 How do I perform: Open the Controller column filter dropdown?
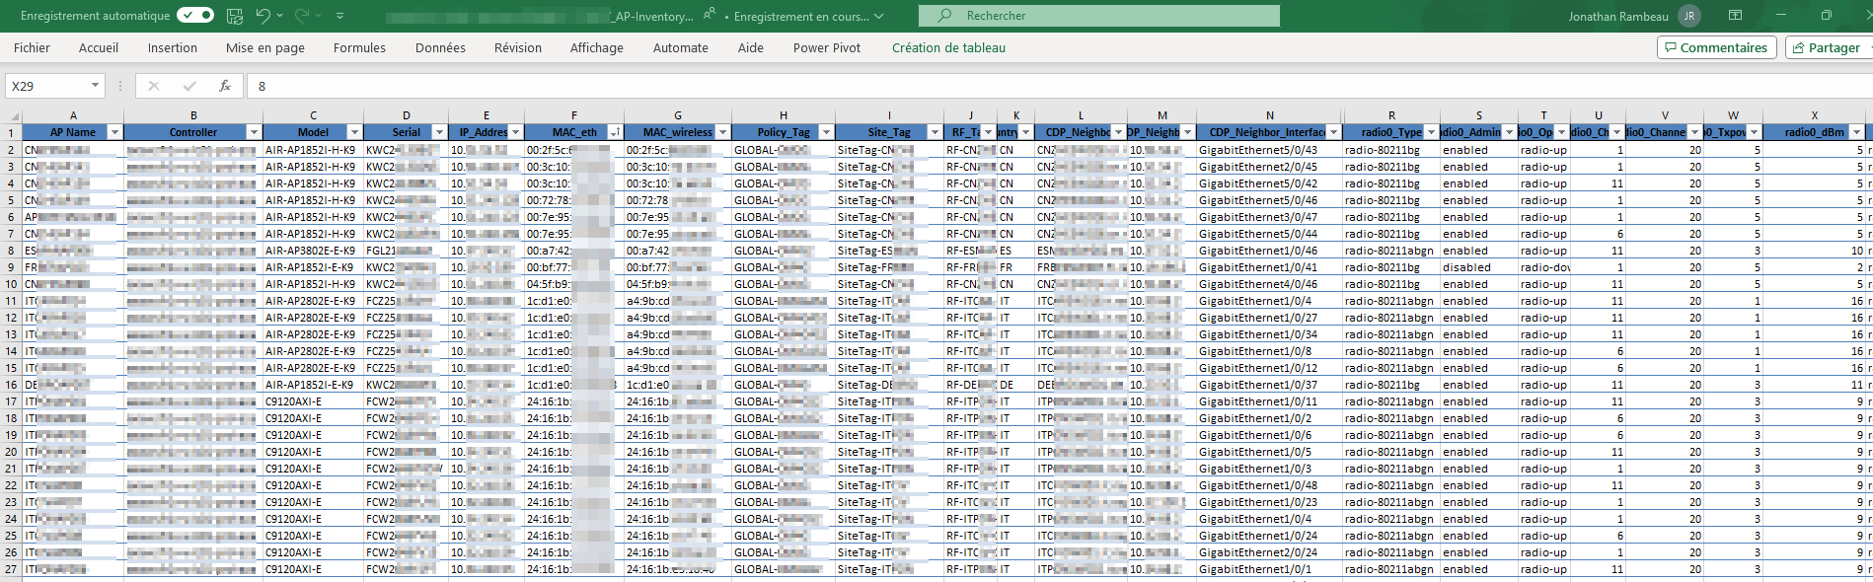254,132
